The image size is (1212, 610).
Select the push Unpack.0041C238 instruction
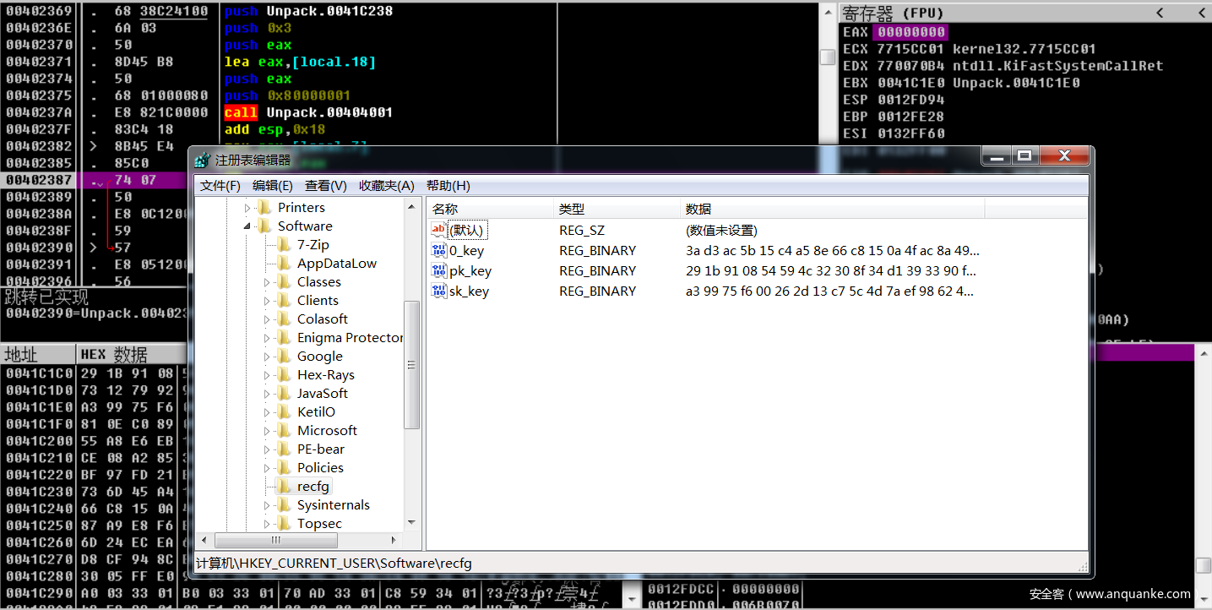coord(308,11)
